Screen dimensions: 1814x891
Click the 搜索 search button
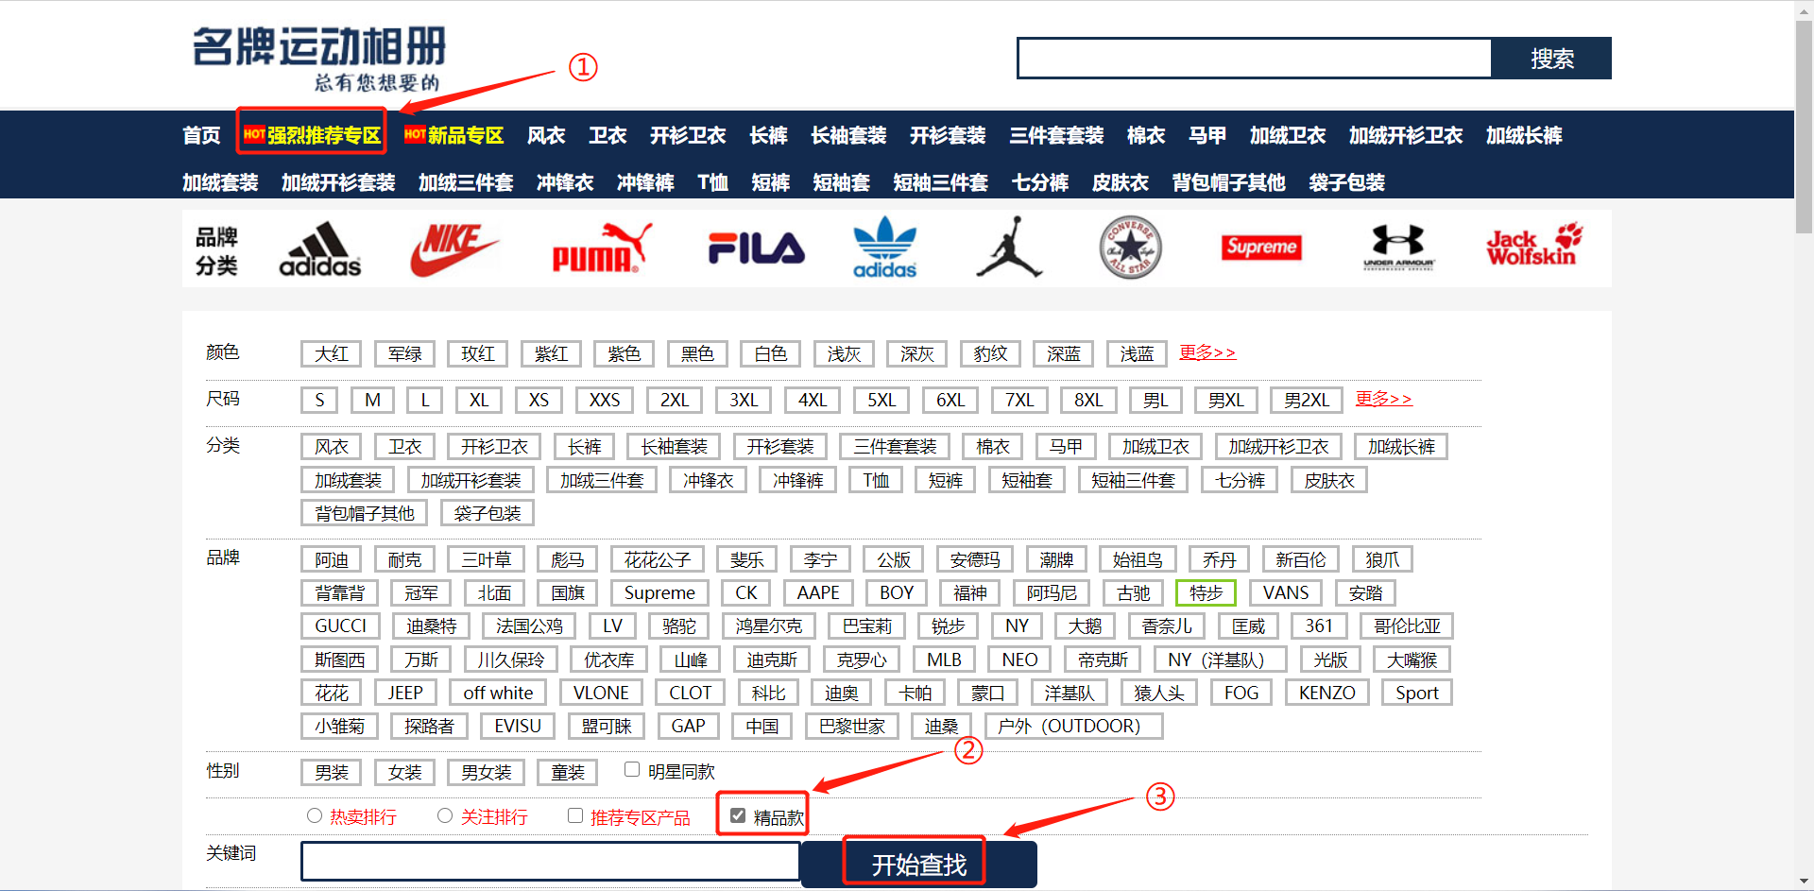click(1551, 59)
